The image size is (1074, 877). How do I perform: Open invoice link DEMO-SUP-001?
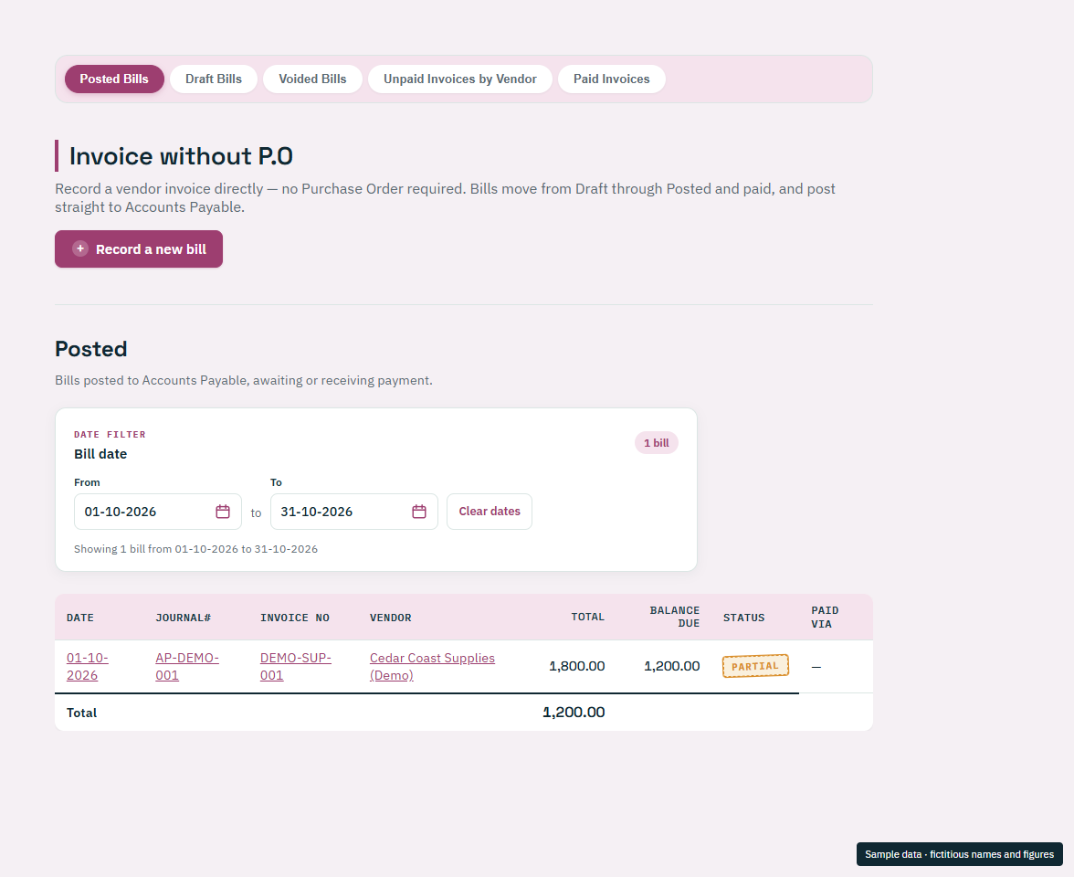(x=296, y=666)
